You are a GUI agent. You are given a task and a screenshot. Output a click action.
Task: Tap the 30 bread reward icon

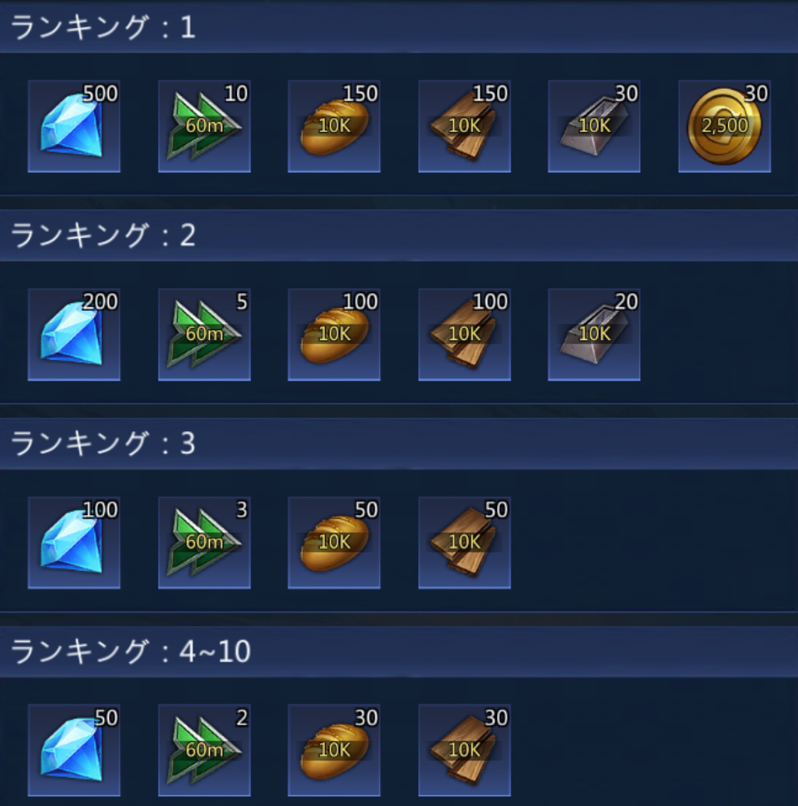334,751
